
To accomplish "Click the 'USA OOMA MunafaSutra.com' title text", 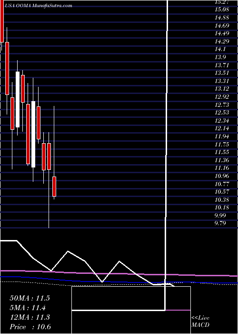I will coord(38,6).
